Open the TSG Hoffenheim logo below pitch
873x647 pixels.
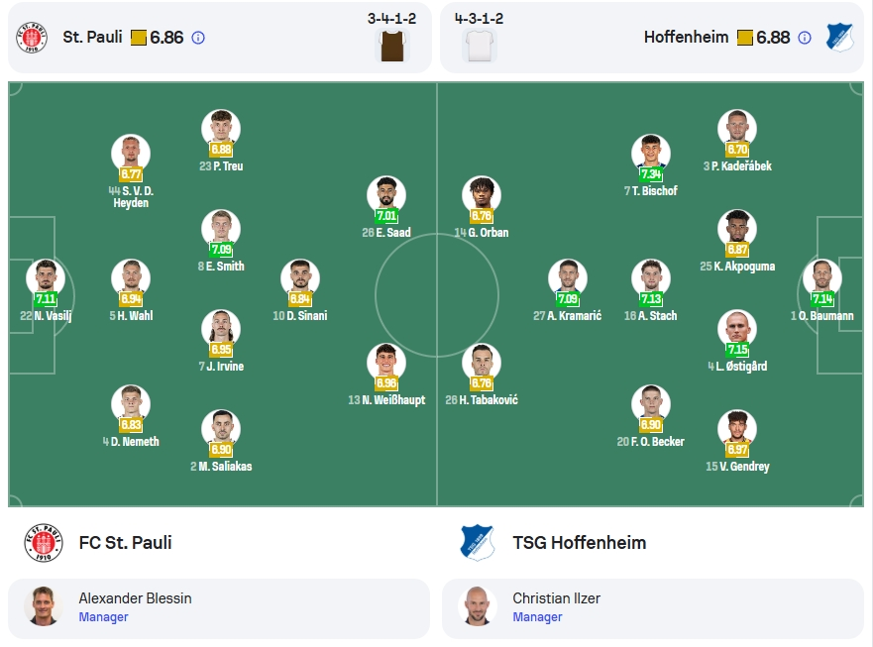pos(478,542)
